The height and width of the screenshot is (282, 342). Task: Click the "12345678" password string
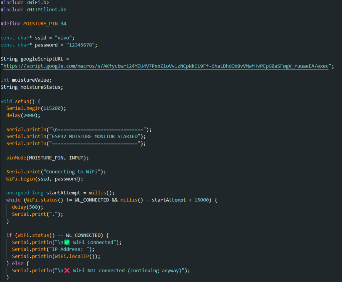[81, 45]
